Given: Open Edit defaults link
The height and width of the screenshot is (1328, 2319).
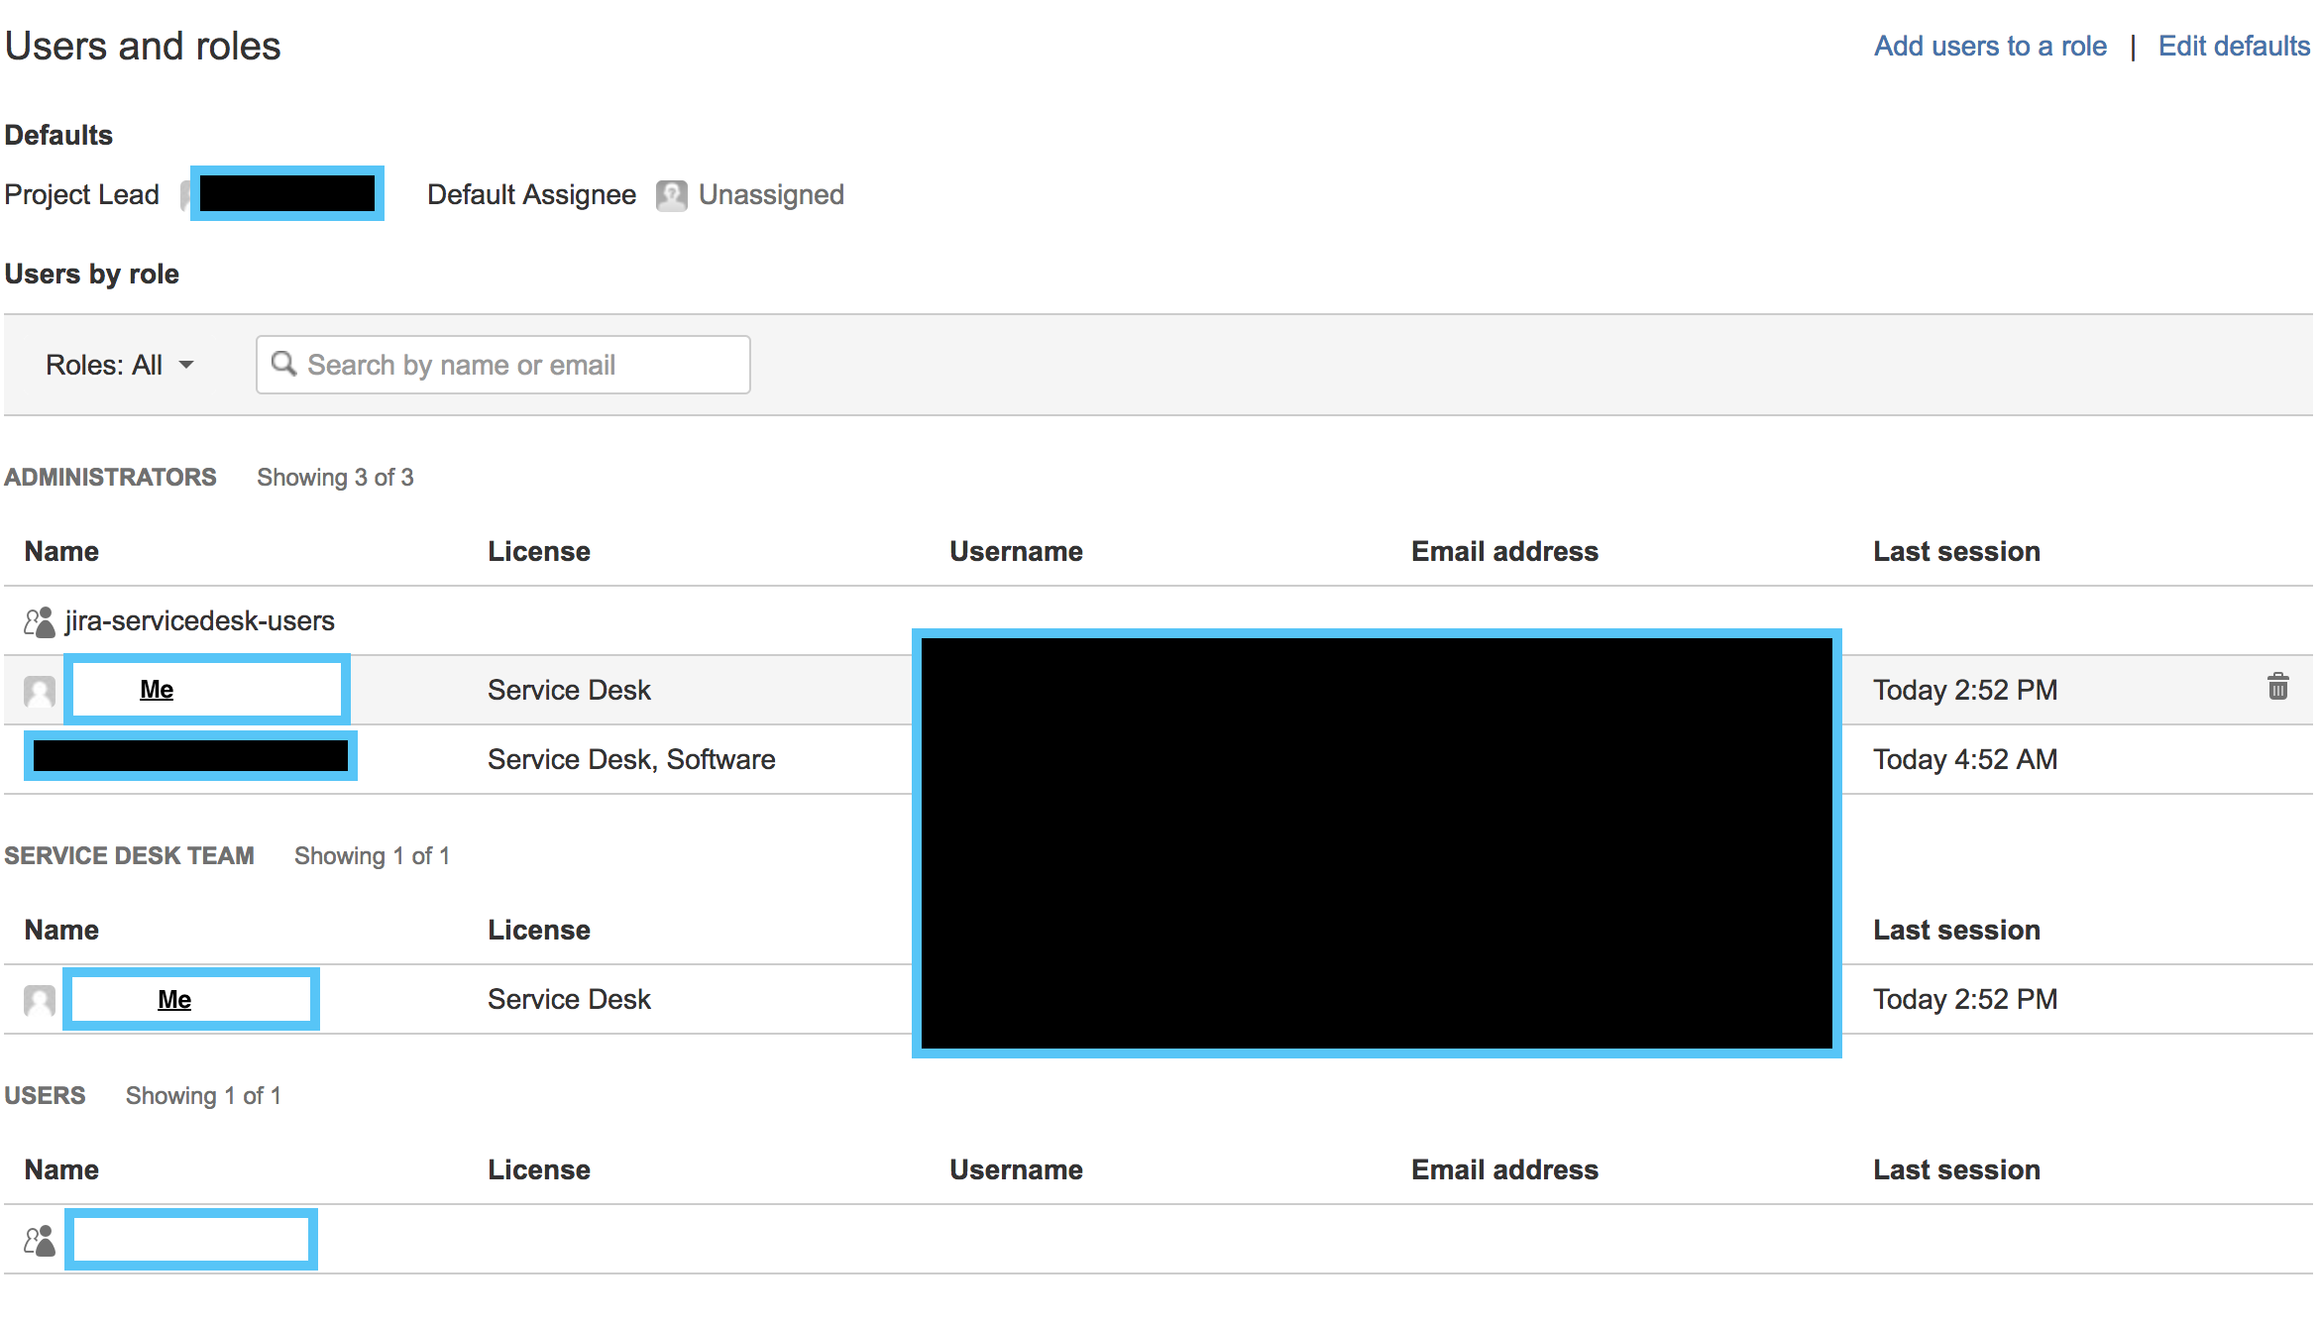Looking at the screenshot, I should coord(2234,46).
